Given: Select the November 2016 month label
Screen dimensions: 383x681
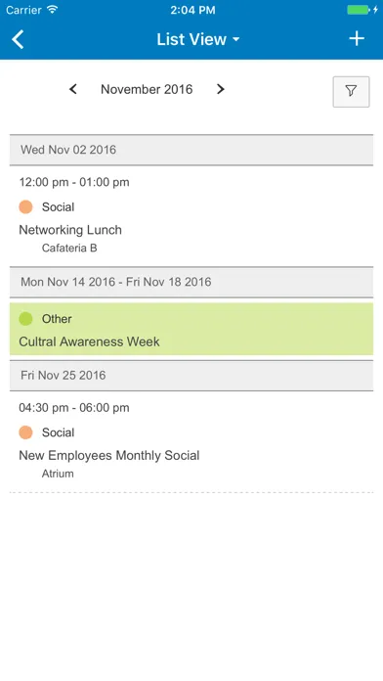Looking at the screenshot, I should [147, 89].
